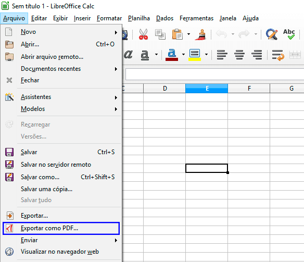
Task: Open the Underline style dropdown arrow
Action: coord(156,55)
